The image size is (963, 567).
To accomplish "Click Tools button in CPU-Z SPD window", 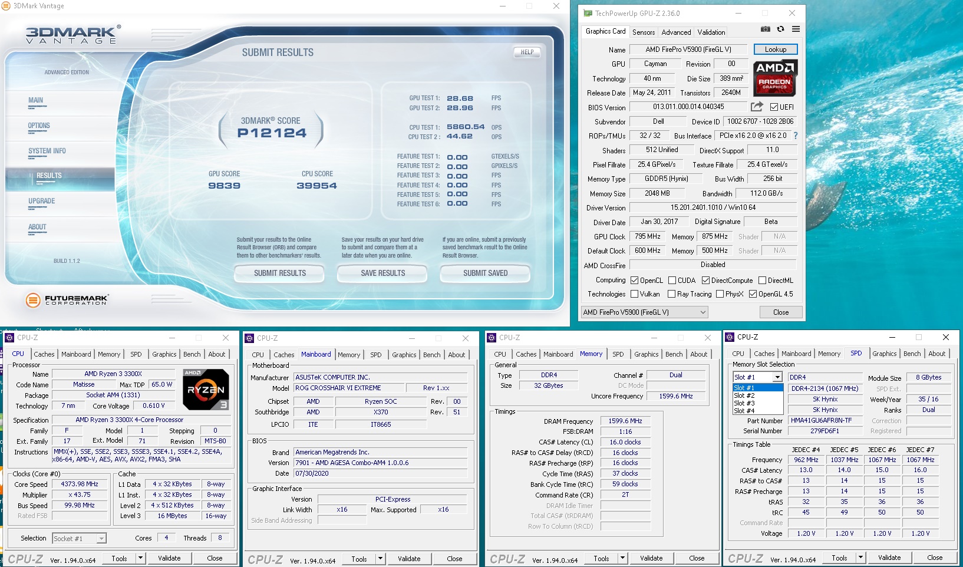I will tap(839, 558).
